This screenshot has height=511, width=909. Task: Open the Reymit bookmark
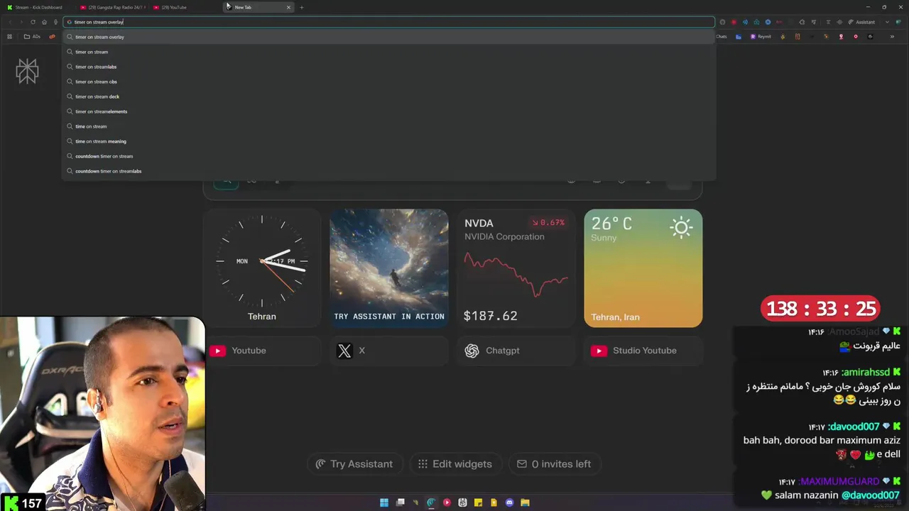coord(761,36)
